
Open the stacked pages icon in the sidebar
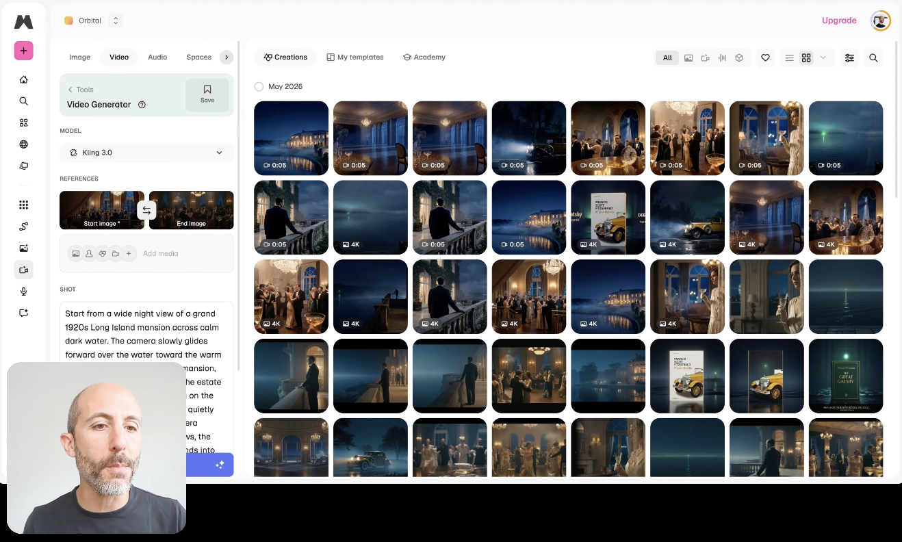23,166
